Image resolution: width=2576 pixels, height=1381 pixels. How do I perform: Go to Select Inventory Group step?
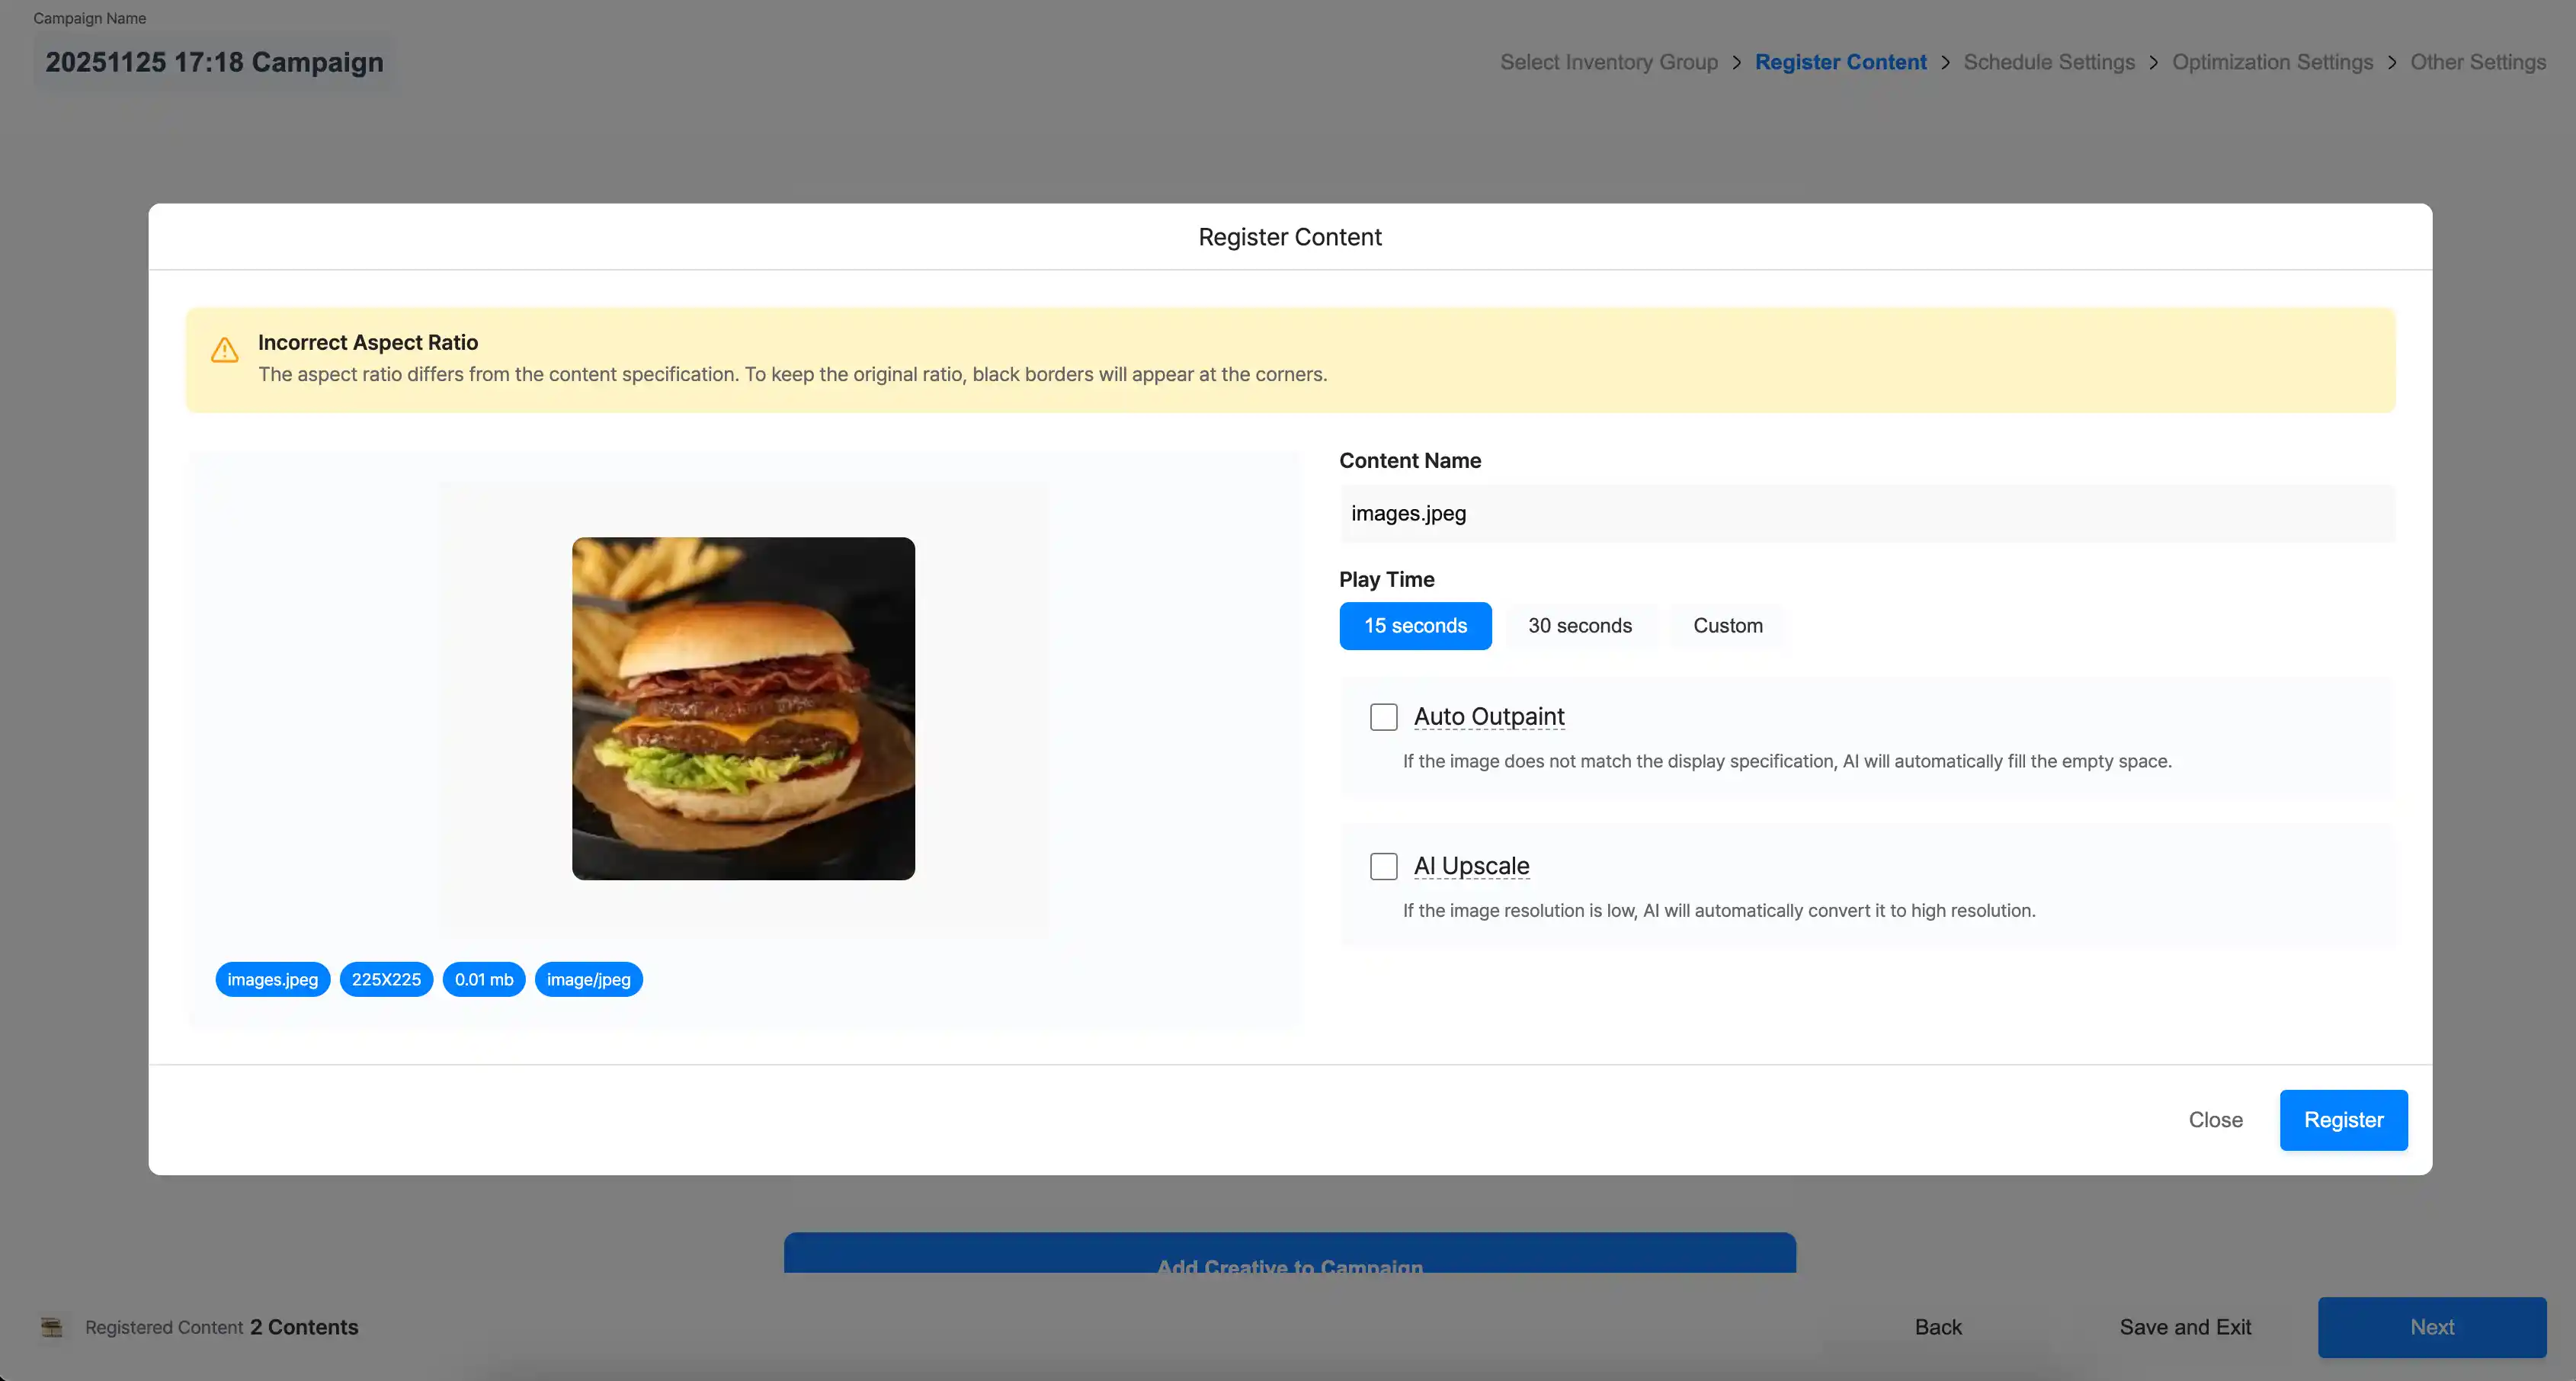(1608, 62)
